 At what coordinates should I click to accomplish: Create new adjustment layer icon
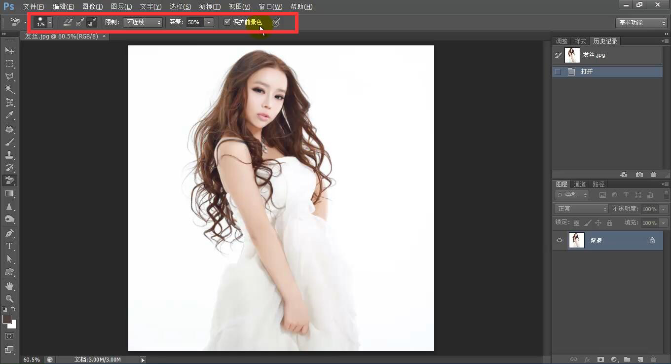614,360
